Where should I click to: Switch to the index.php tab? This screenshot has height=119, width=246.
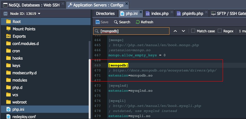click(x=159, y=14)
